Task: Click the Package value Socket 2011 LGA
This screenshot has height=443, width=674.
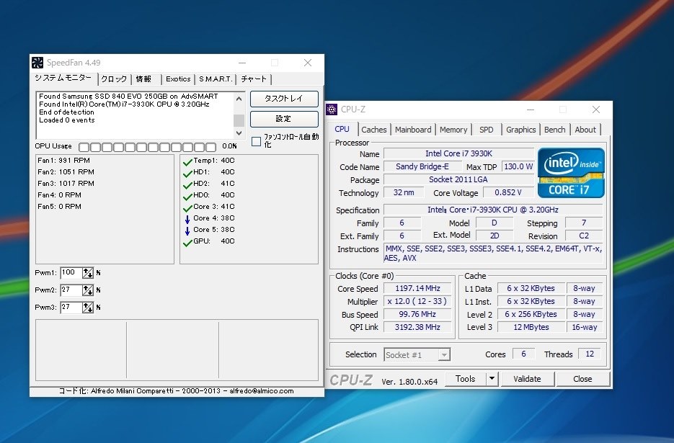Action: click(458, 179)
